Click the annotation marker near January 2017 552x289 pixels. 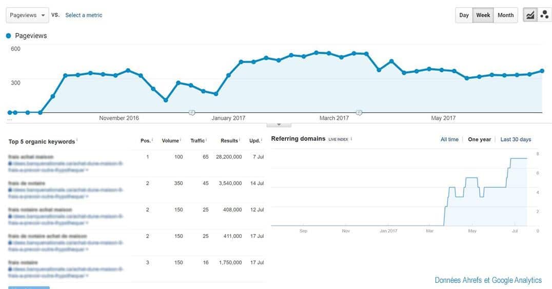point(192,112)
